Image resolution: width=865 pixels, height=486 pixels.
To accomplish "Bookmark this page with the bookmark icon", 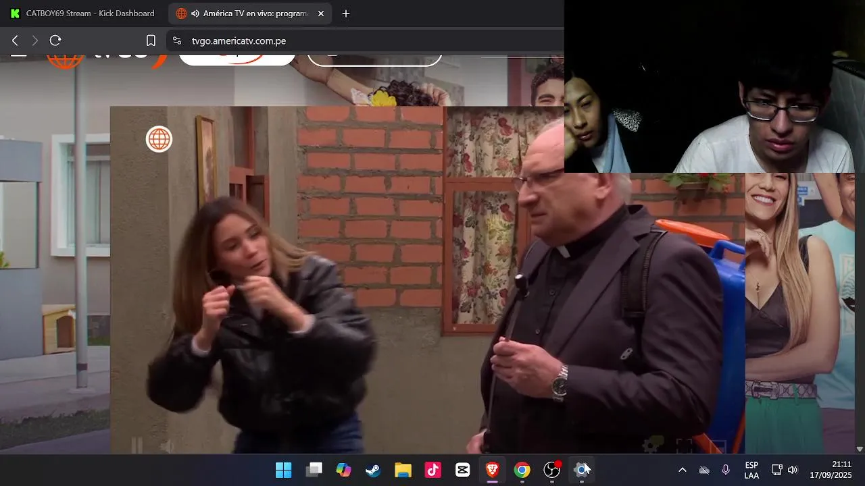I will 151,40.
